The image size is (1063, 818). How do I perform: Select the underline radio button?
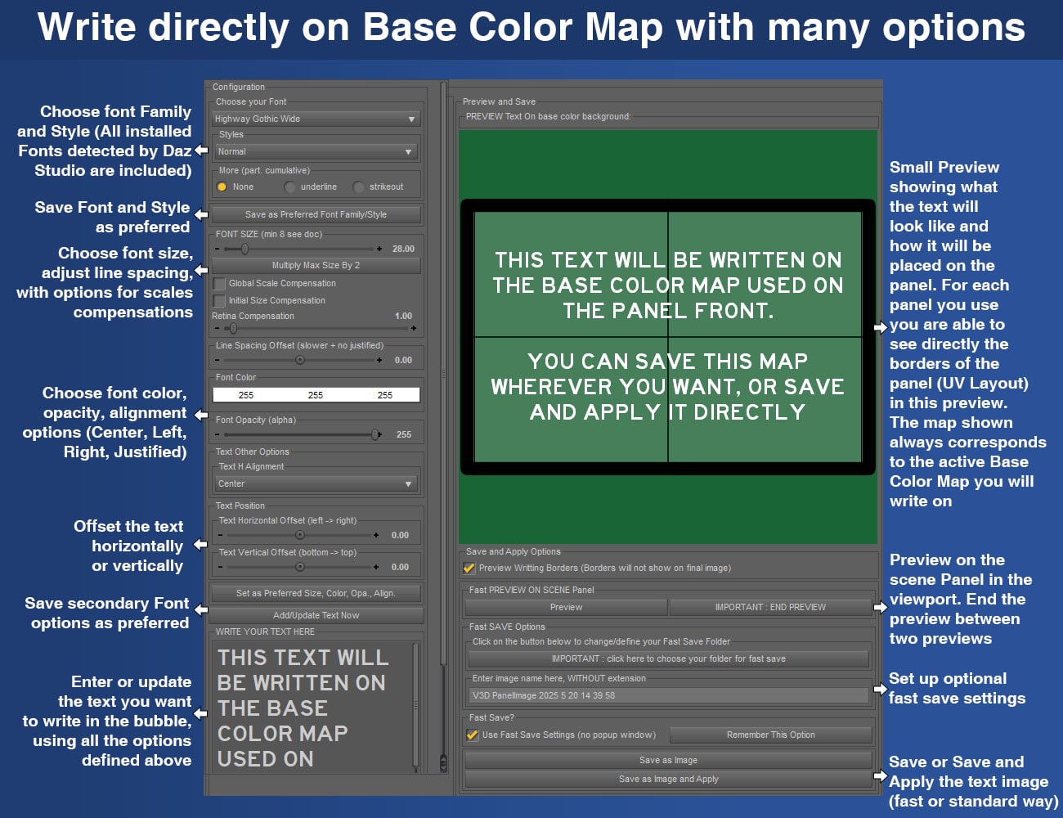[289, 187]
